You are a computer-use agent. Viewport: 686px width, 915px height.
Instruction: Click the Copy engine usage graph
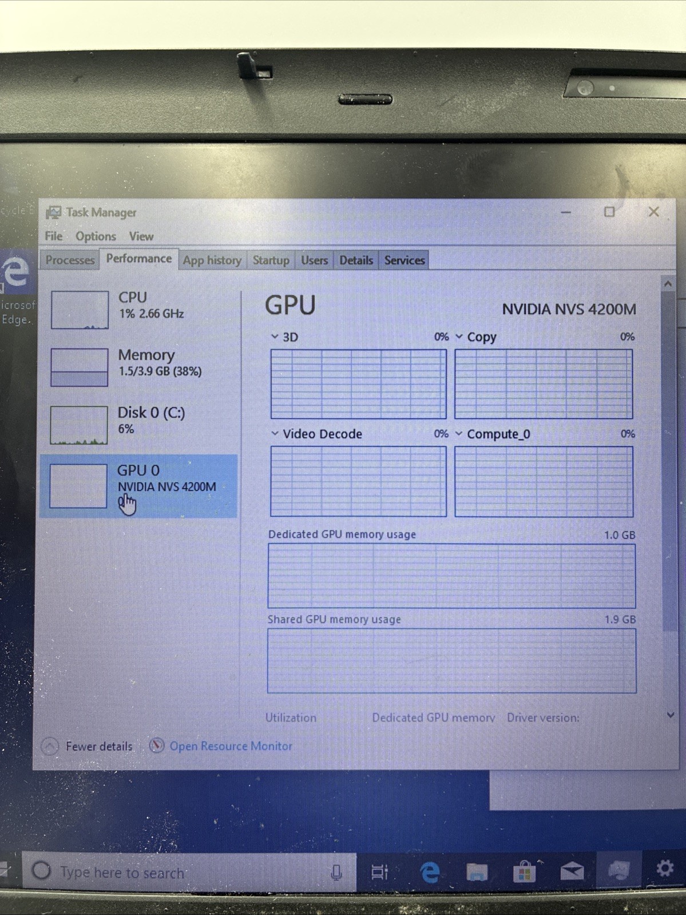[x=544, y=384]
